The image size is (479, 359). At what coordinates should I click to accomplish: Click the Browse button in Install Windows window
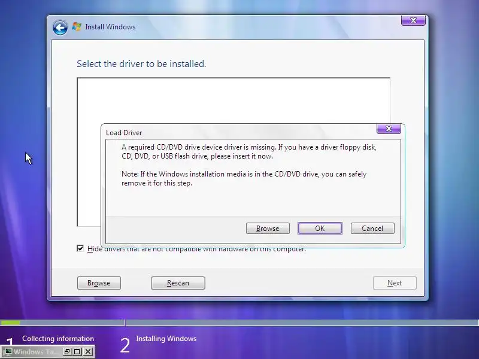coord(99,283)
